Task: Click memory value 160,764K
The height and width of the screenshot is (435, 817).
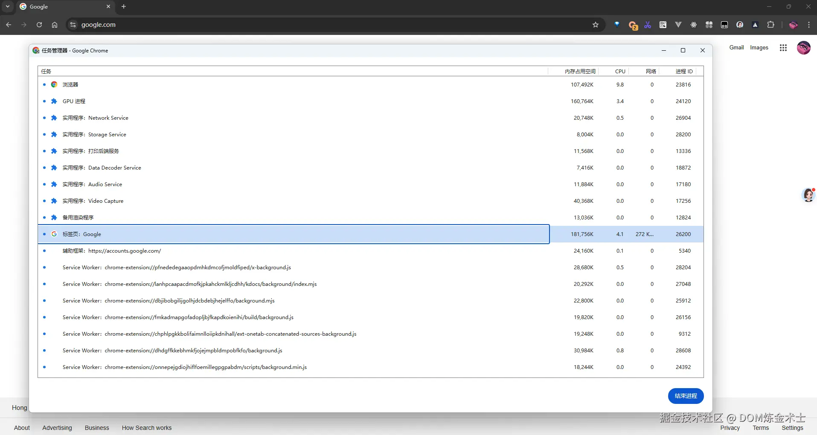Action: click(x=582, y=101)
